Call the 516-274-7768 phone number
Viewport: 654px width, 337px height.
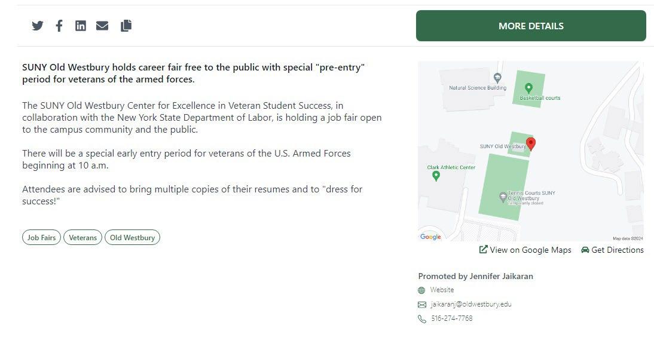[x=452, y=318]
